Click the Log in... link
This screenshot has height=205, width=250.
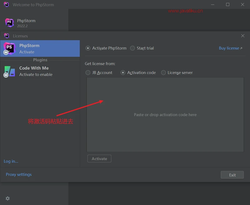[11, 161]
